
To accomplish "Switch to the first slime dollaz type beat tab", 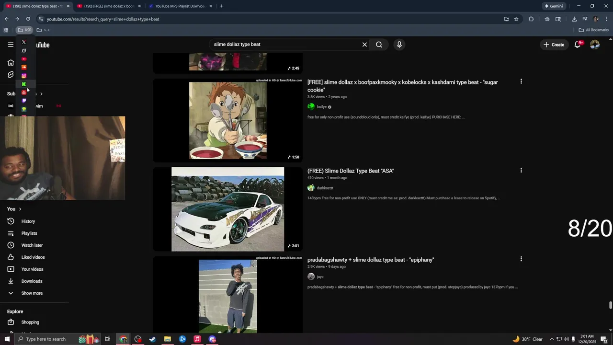I will 38,6.
